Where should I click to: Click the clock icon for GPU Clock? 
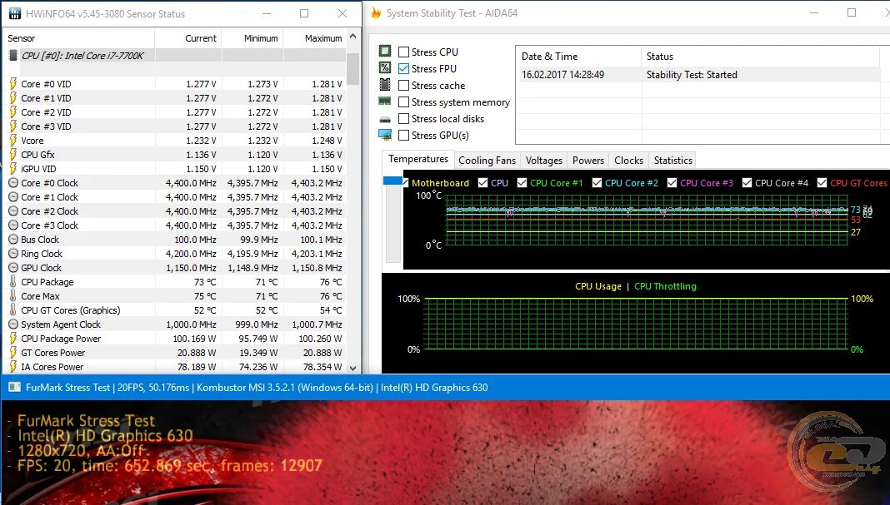pyautogui.click(x=13, y=268)
